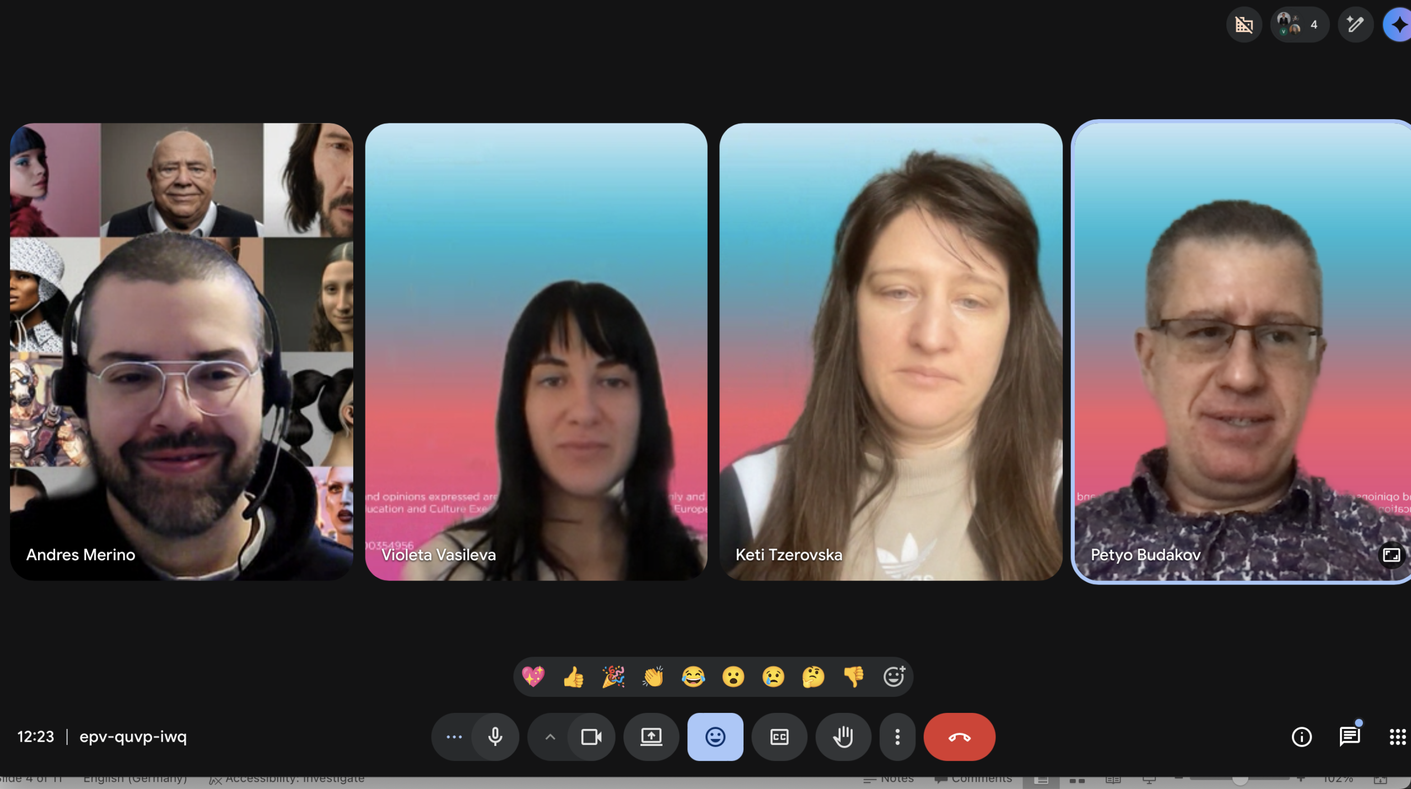The width and height of the screenshot is (1411, 789).
Task: Open meeting details info icon
Action: click(1301, 737)
